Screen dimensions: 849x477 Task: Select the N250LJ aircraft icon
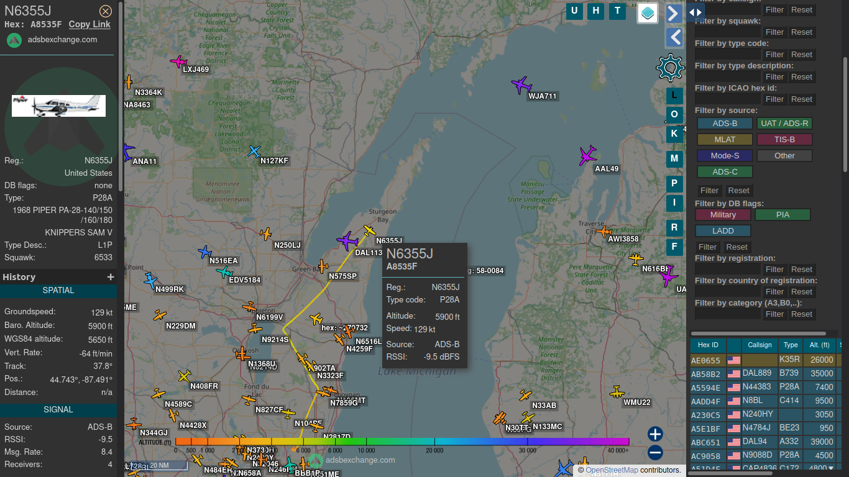coord(266,234)
